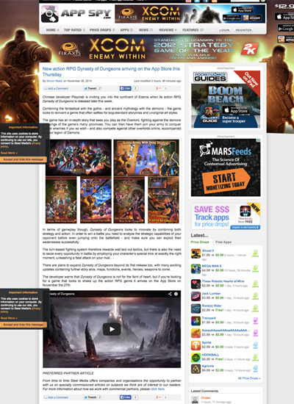This screenshot has height=404, width=294.
Task: Open the iShoot 2 app icon
Action: tap(196, 253)
